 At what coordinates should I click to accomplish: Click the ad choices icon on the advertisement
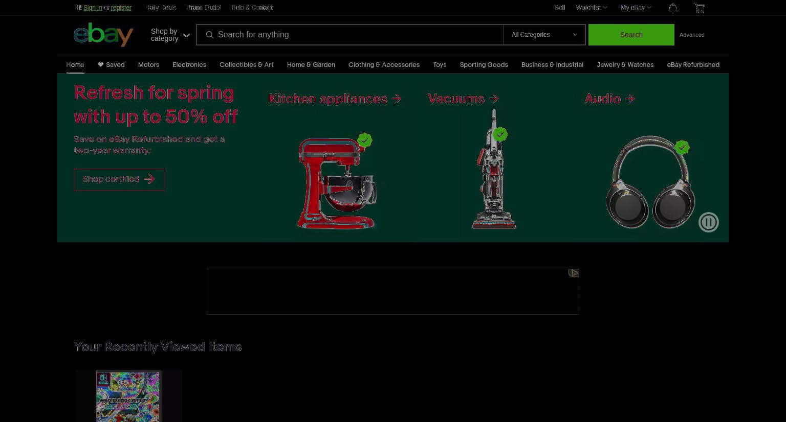pos(574,273)
